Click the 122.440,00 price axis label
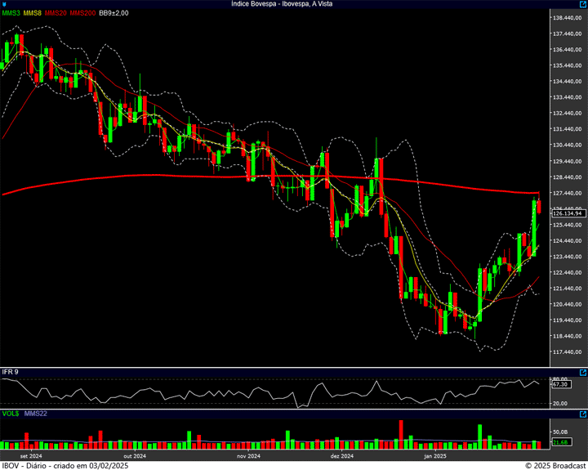The height and width of the screenshot is (470, 588). pos(568,272)
